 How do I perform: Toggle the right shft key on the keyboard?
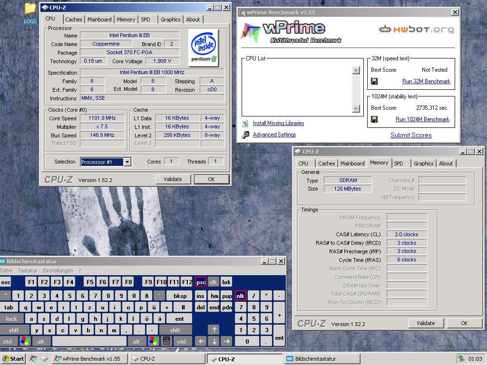(175, 330)
